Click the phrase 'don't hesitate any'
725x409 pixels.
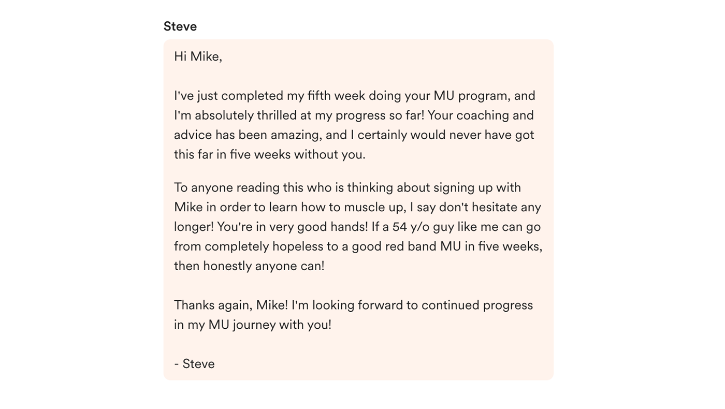(x=490, y=207)
